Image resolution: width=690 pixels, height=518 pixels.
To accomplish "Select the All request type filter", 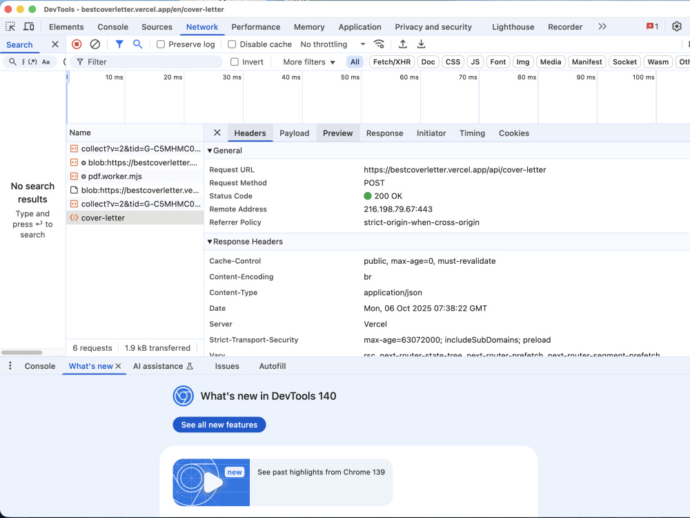I will pos(355,61).
